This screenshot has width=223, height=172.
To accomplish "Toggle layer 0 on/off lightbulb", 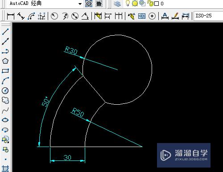I will click(x=128, y=3).
